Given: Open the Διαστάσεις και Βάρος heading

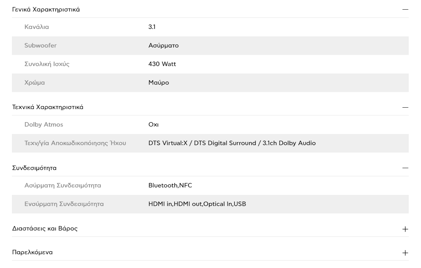Looking at the screenshot, I should (x=45, y=229).
